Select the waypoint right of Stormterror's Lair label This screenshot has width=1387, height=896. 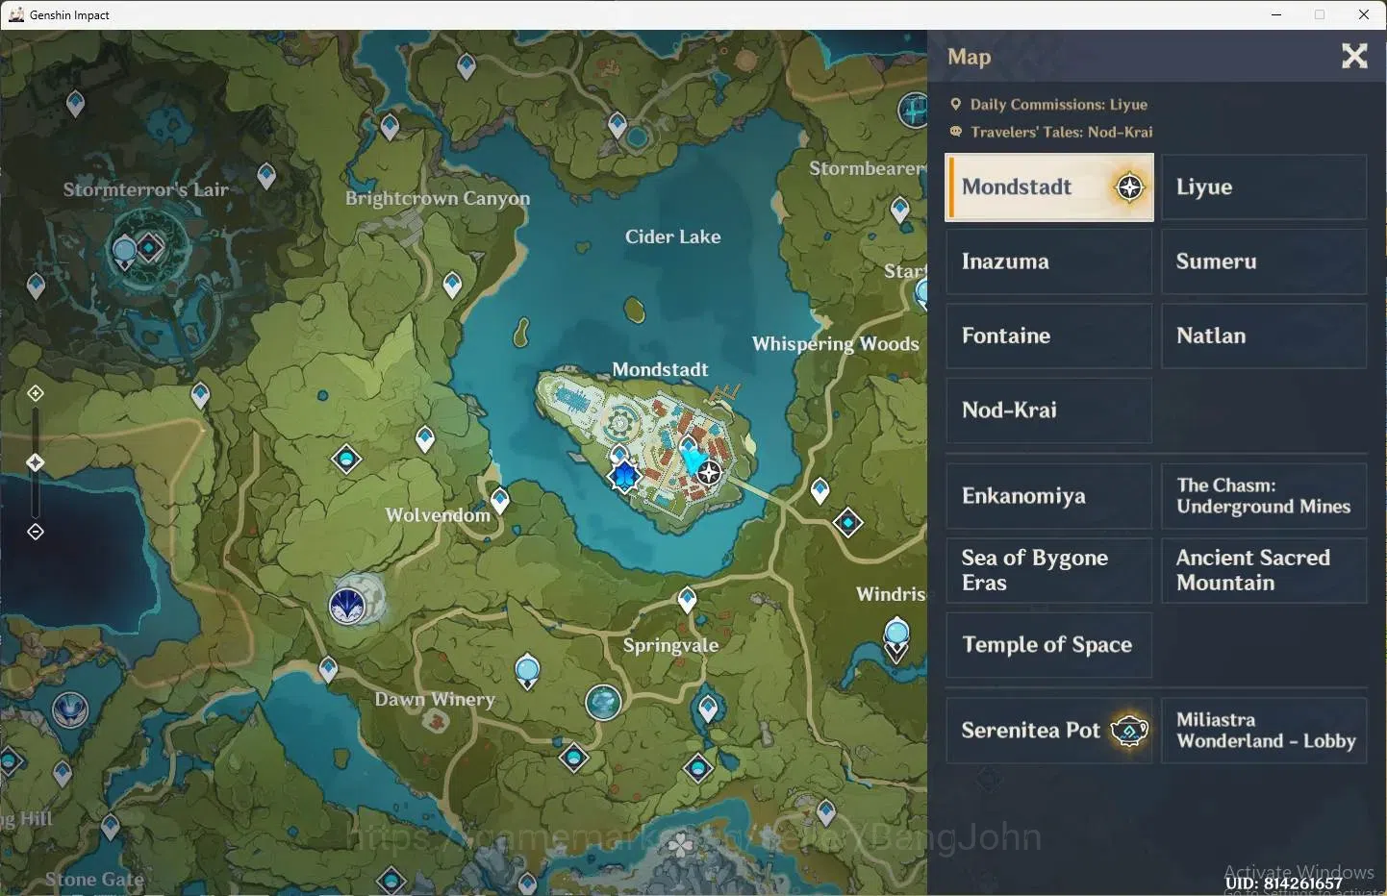pyautogui.click(x=266, y=176)
